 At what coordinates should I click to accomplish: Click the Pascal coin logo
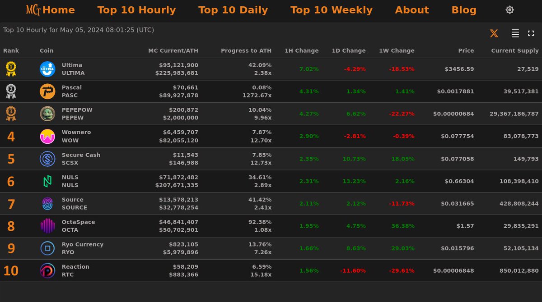click(x=47, y=92)
